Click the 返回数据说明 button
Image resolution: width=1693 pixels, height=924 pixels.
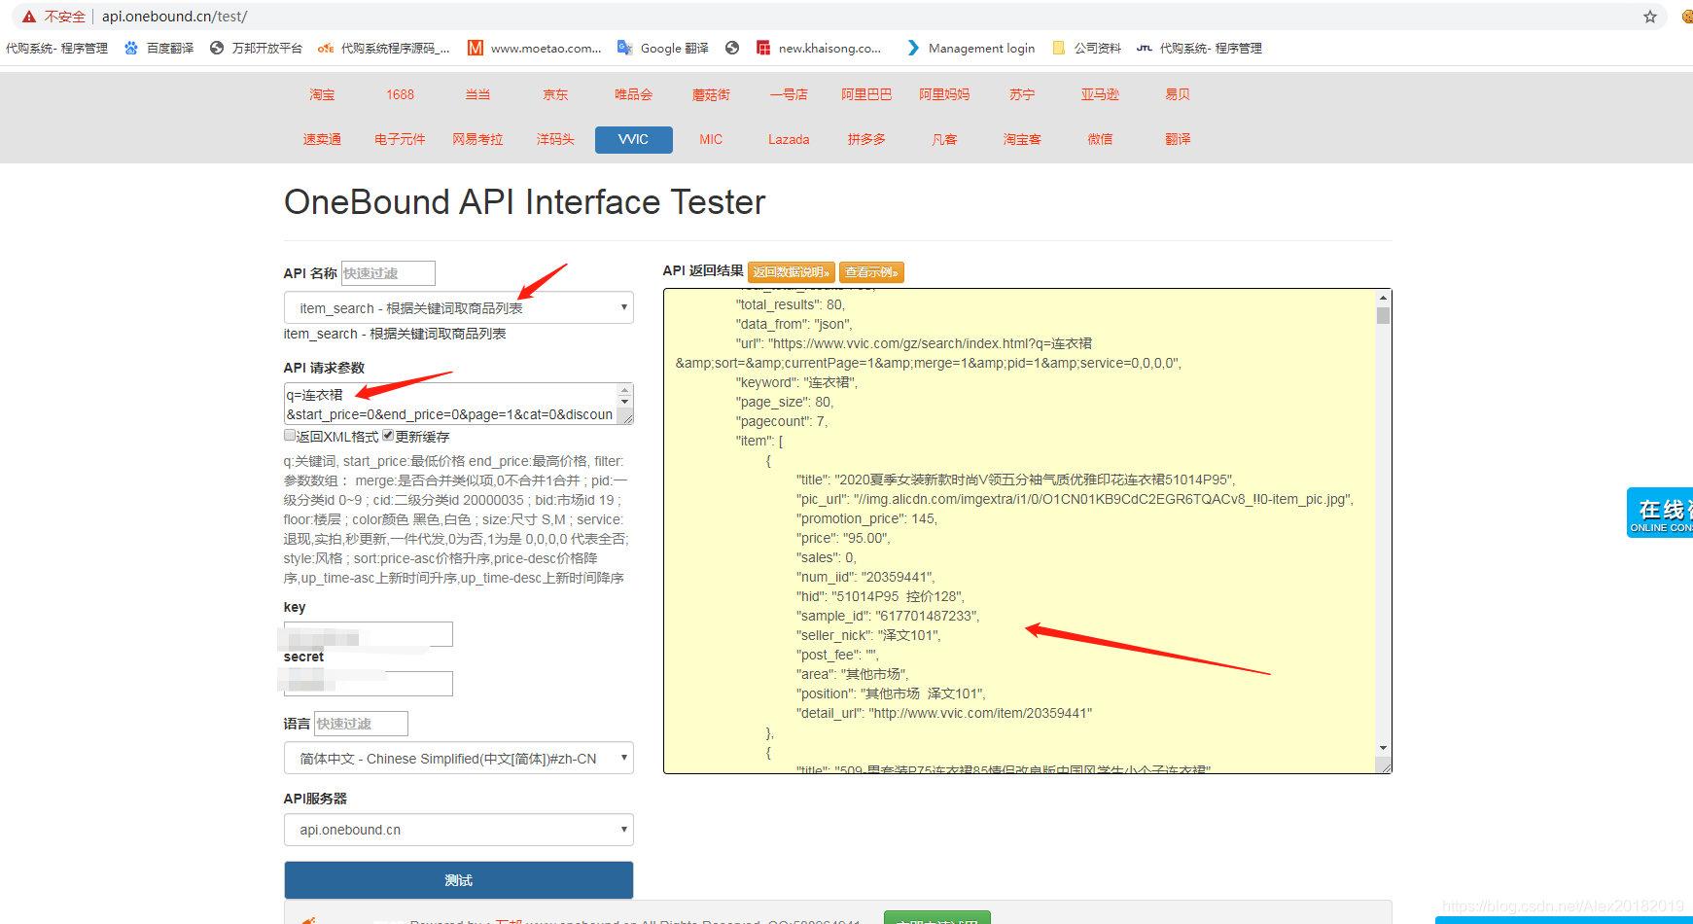tap(792, 272)
